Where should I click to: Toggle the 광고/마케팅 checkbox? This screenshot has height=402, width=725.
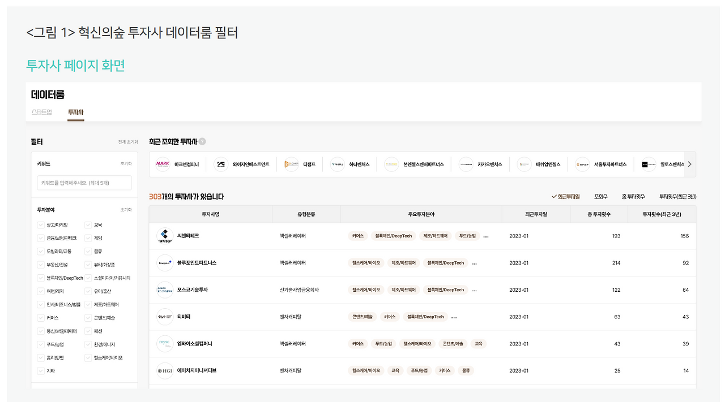[x=41, y=225]
